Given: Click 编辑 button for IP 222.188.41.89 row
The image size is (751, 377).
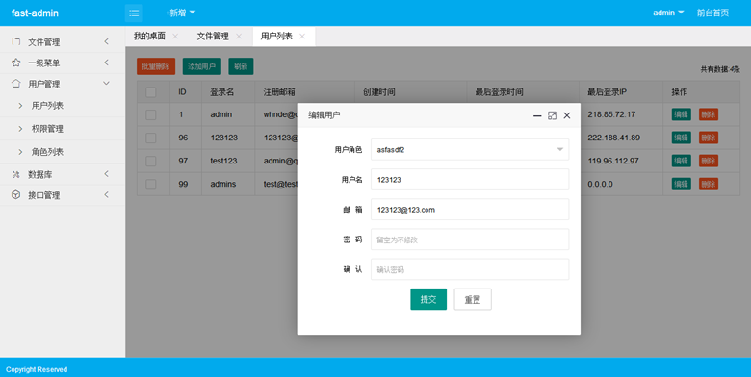Looking at the screenshot, I should 681,138.
